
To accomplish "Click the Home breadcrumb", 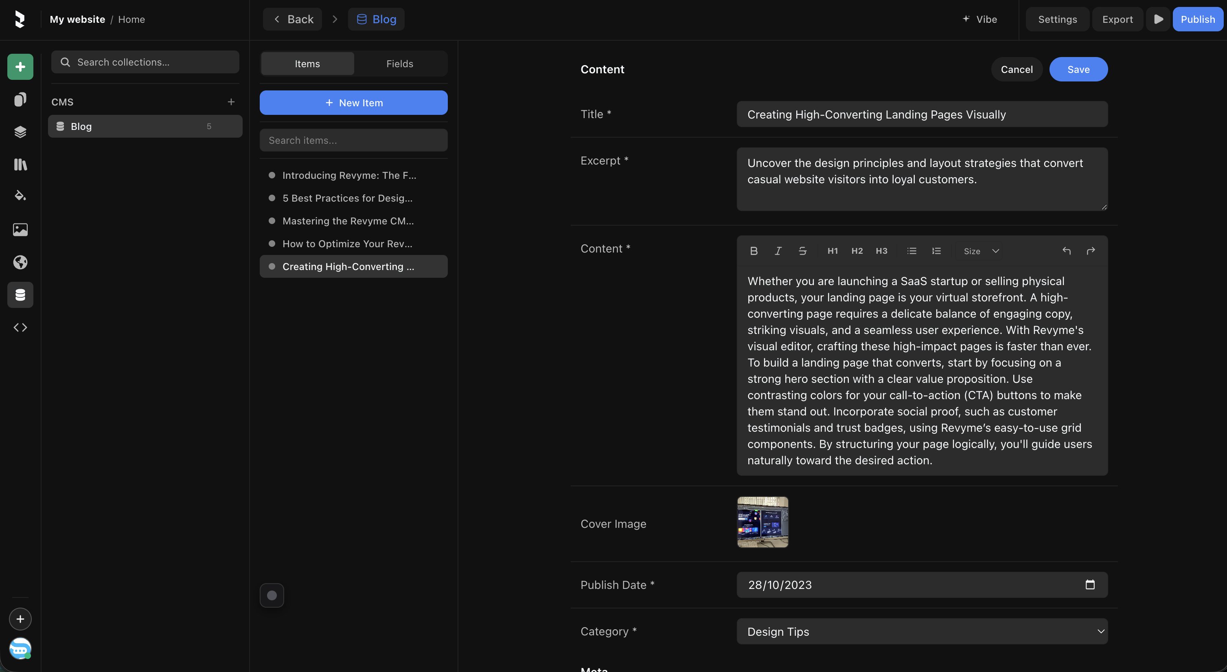I will pyautogui.click(x=131, y=19).
